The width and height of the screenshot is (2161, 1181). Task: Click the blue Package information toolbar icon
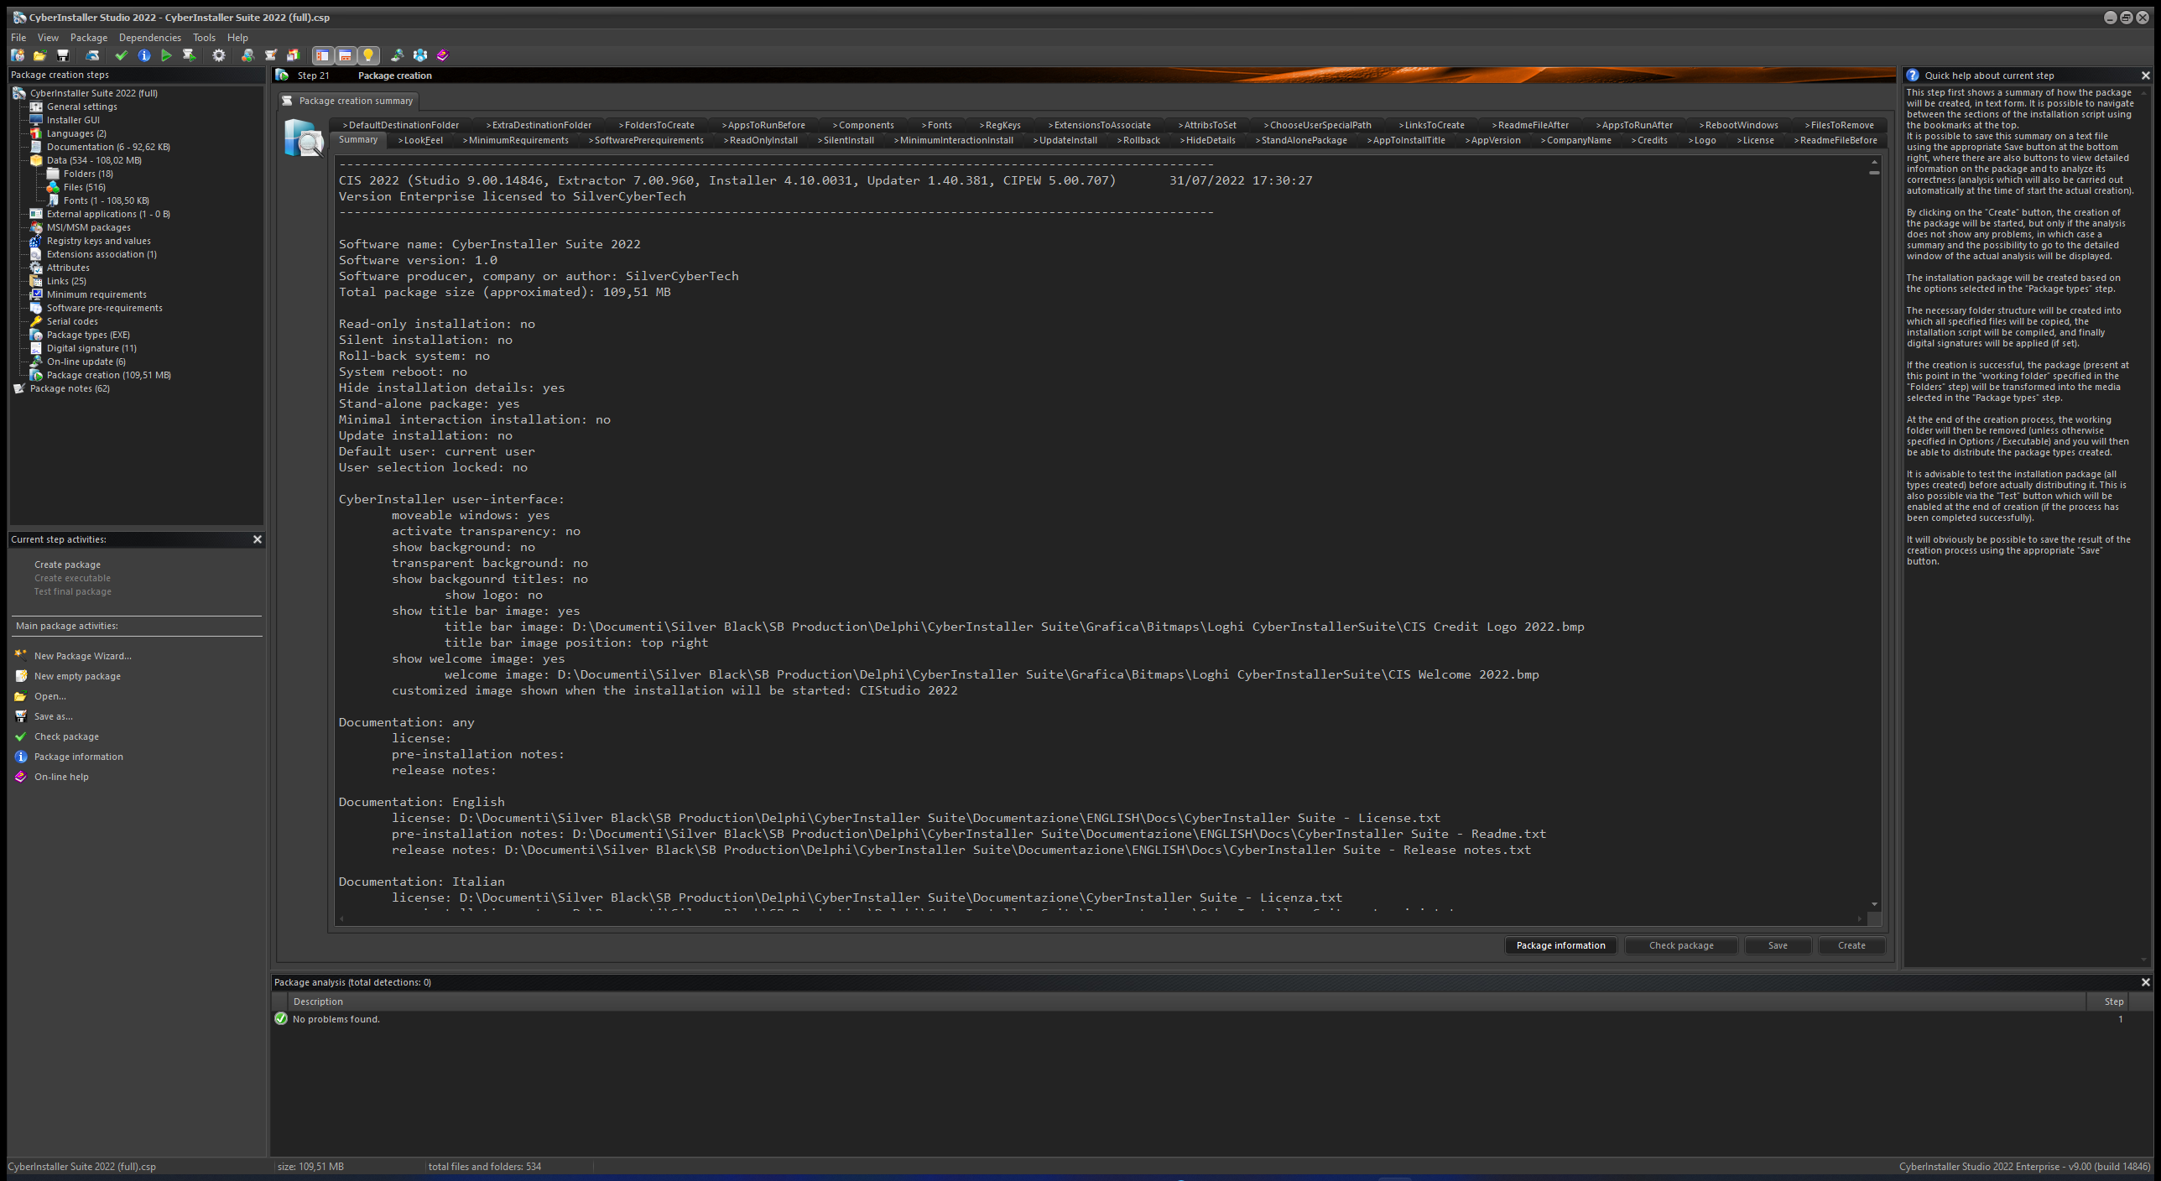144,55
